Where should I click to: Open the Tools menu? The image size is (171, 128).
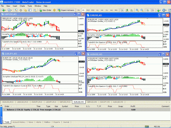pos(30,6)
